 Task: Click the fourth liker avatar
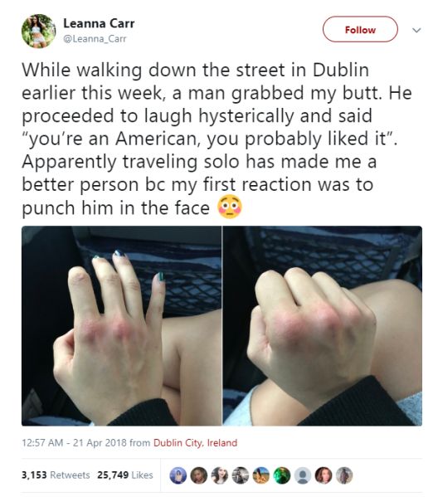click(x=241, y=475)
